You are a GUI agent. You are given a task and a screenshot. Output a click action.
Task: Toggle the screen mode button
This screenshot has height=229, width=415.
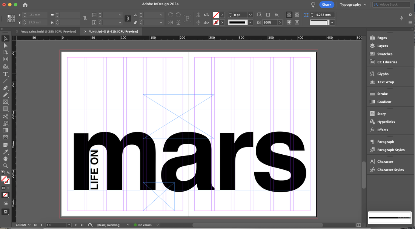5,212
